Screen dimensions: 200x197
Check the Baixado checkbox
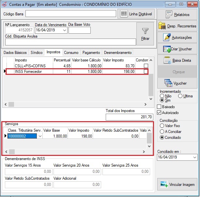coord(159,107)
